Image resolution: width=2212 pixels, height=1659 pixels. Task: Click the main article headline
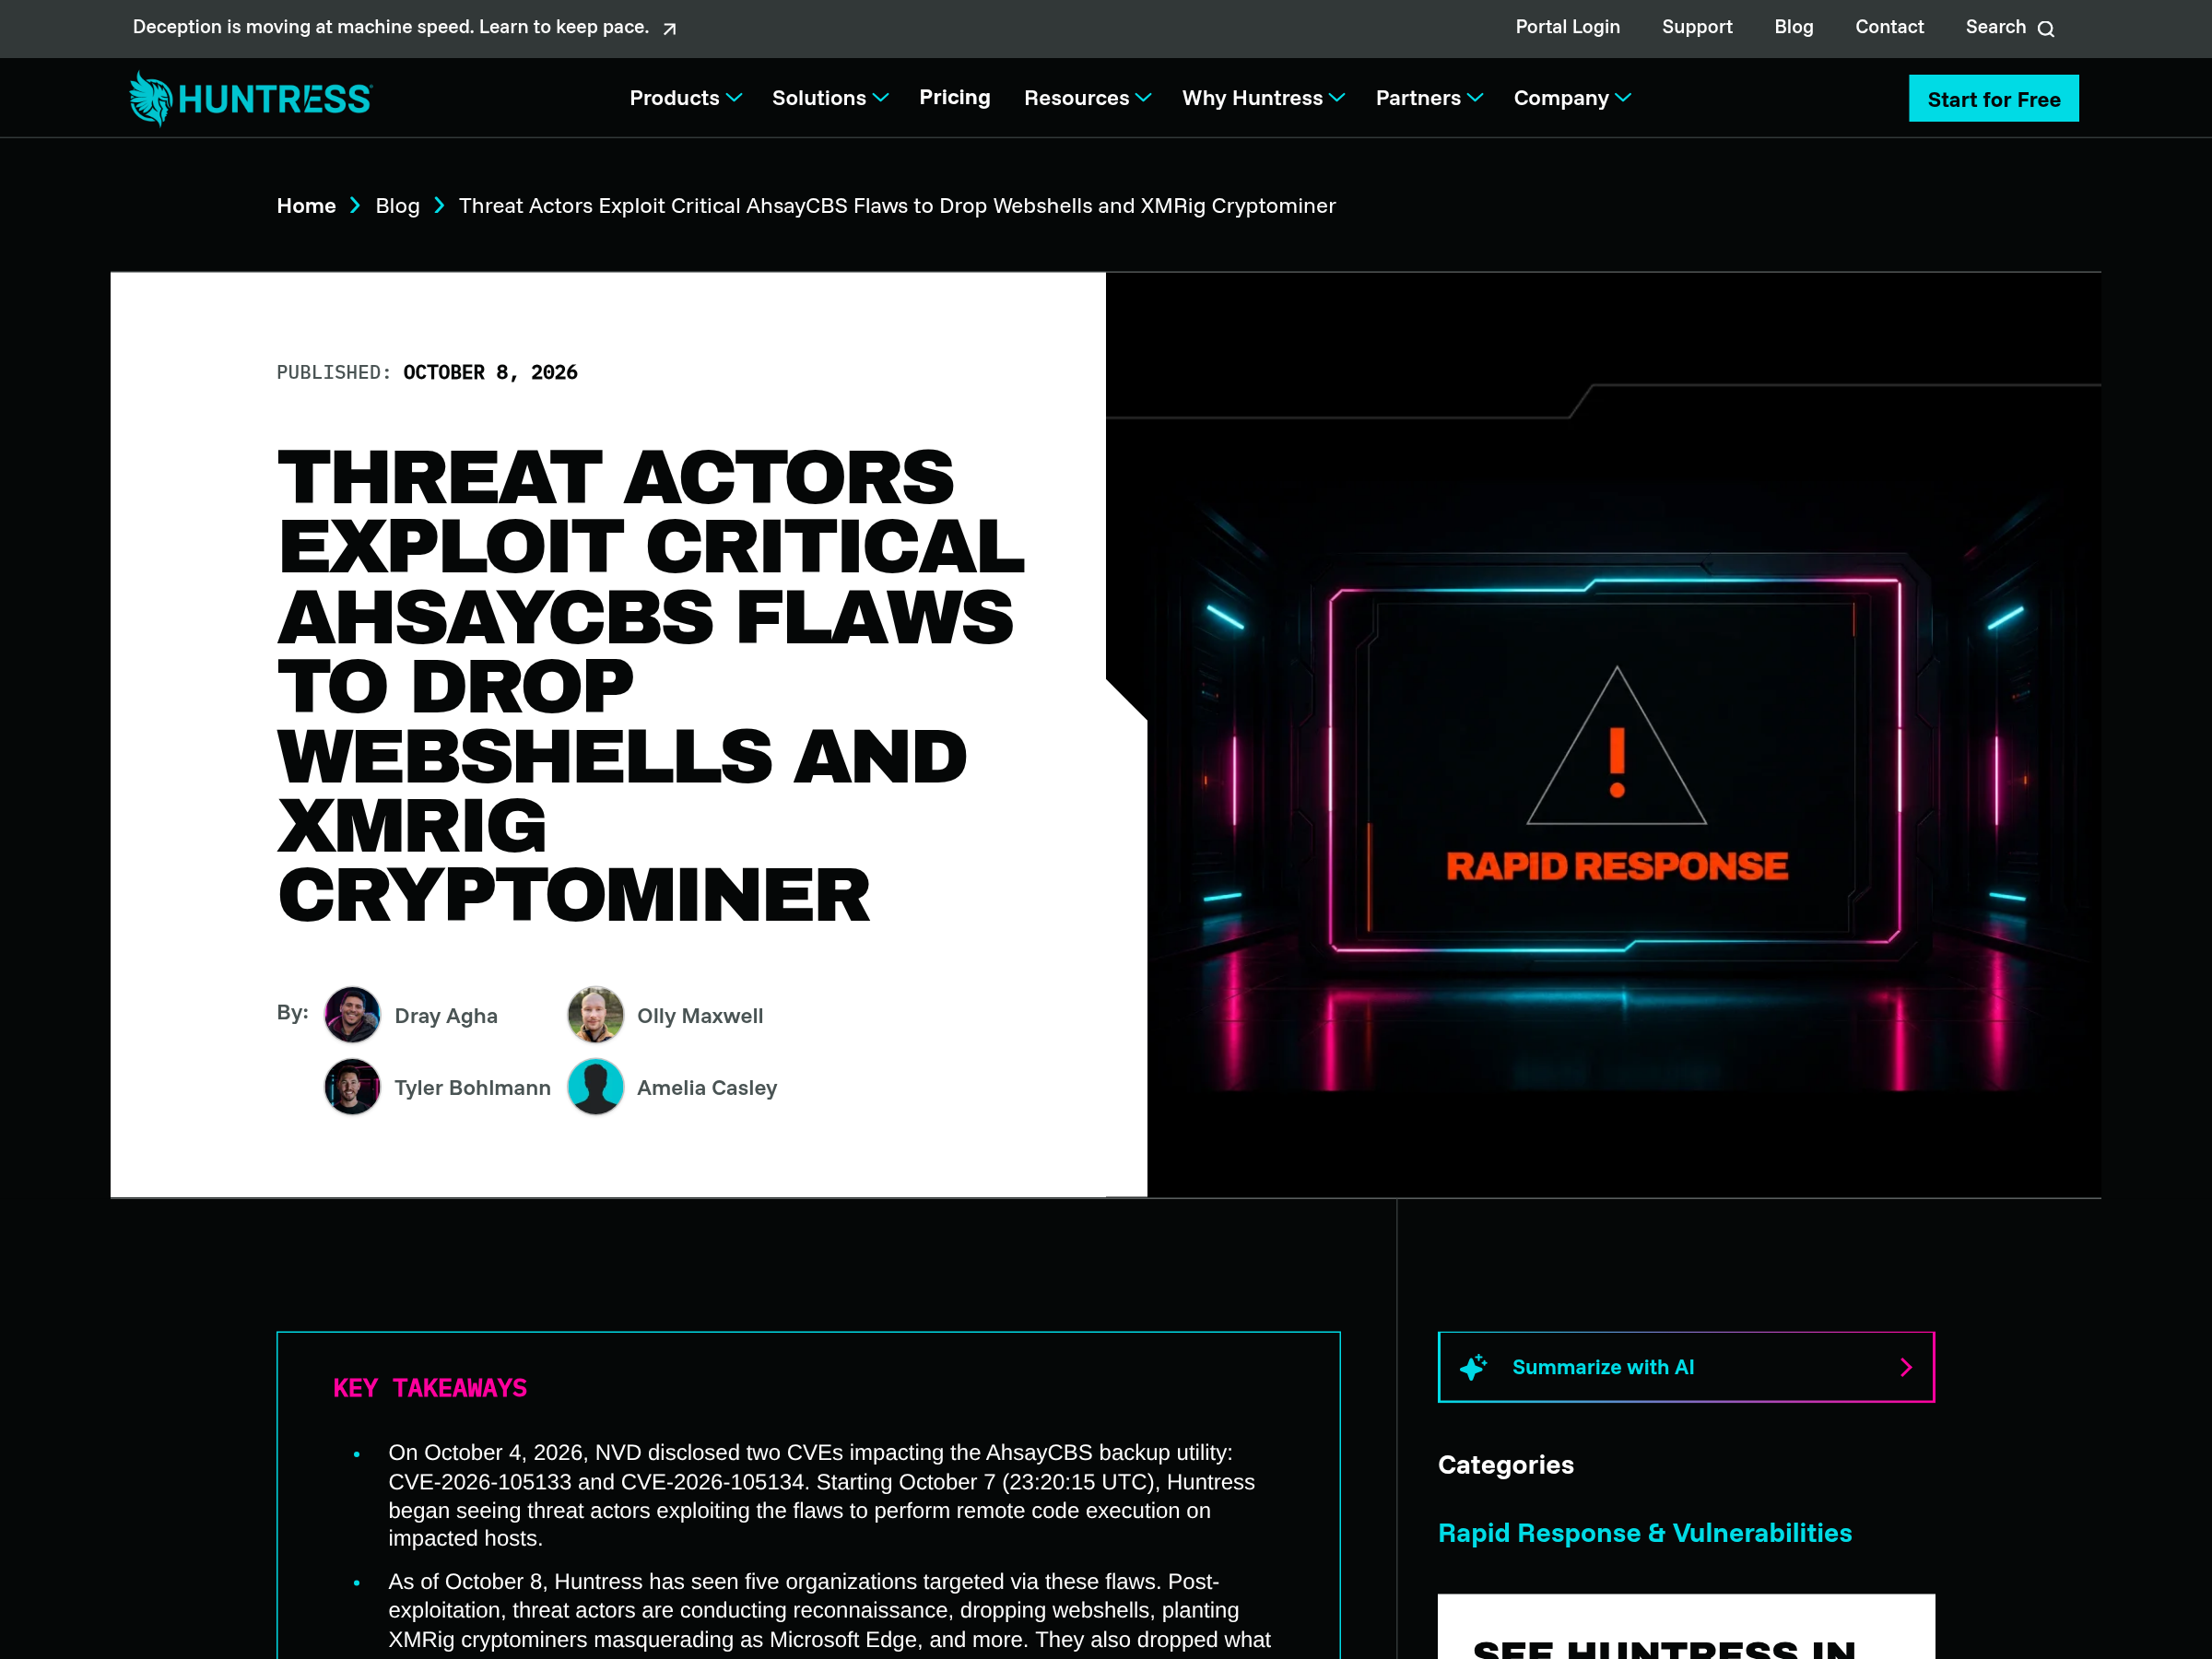pyautogui.click(x=650, y=686)
